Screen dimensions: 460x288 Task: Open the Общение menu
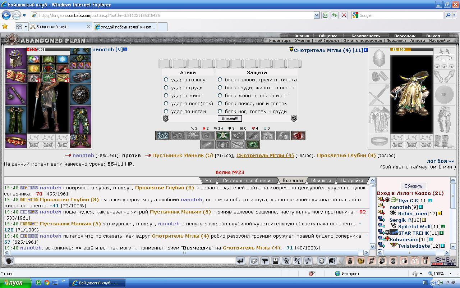[328, 36]
